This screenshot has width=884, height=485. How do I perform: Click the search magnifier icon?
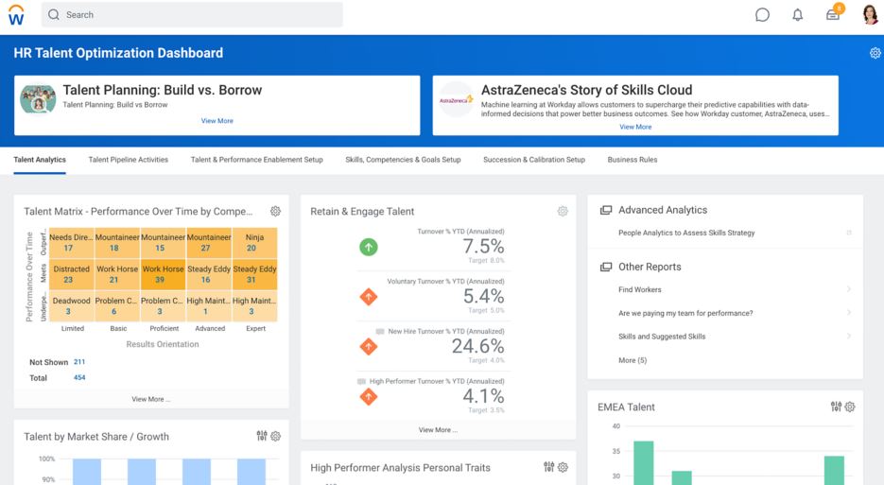point(54,15)
